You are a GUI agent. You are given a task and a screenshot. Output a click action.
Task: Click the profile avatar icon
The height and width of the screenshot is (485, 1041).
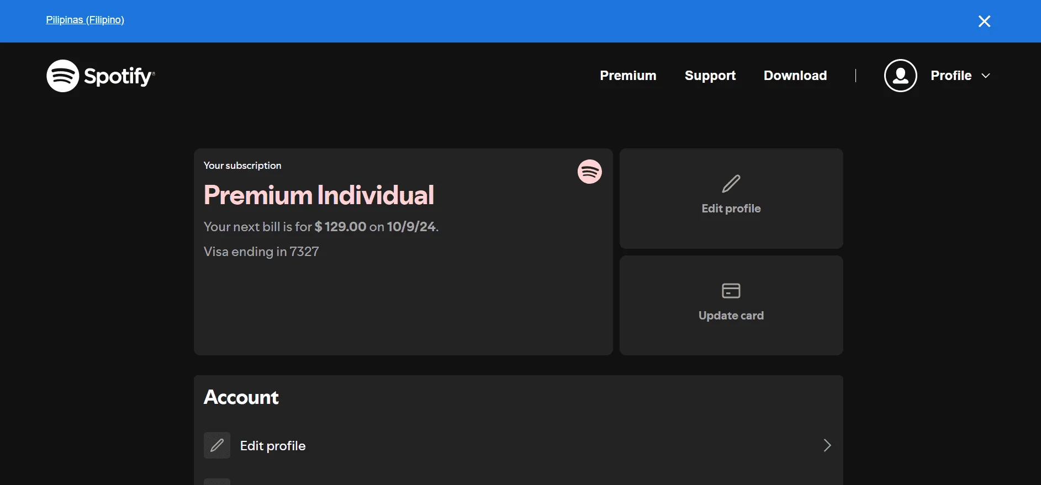coord(900,76)
